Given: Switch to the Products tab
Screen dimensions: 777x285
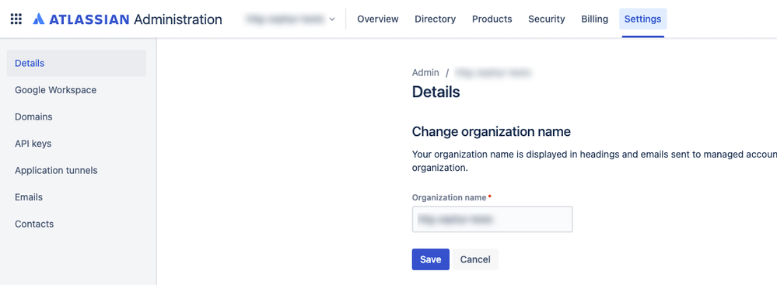Looking at the screenshot, I should [492, 19].
